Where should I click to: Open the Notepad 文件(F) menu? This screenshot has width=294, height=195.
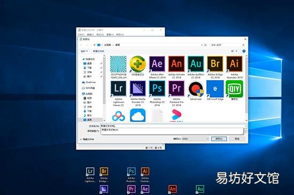[x=81, y=35]
